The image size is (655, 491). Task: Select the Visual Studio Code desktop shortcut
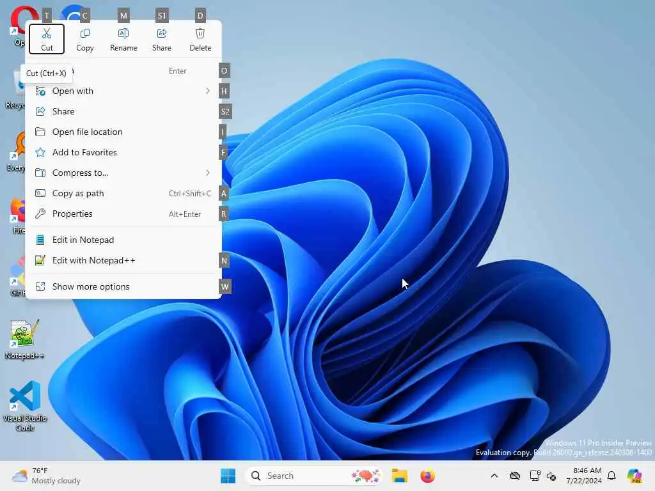tap(25, 406)
